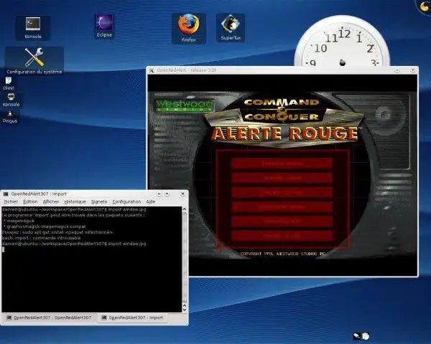The image size is (431, 344).
Task: Maximize the Konsole window
Action: (x=167, y=194)
